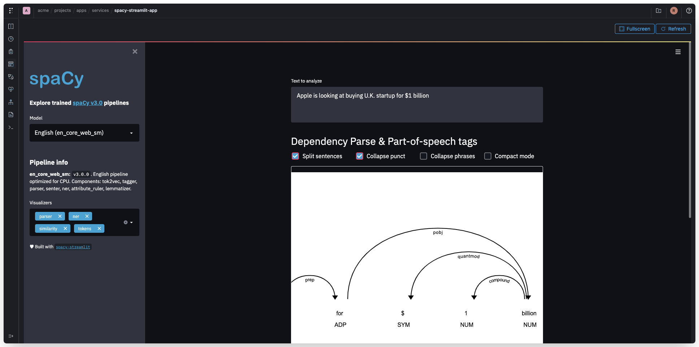Click the 'v3.0.0' version code text

coord(81,174)
